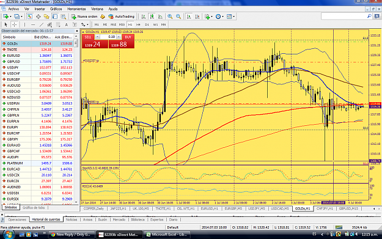The width and height of the screenshot is (382, 239).
Task: Open Gráfico de ticks tab
Action: tap(34, 208)
